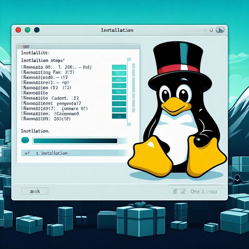Select the first list row ending 'Pot|'
Viewport: 249px width, 249px height.
click(56, 67)
